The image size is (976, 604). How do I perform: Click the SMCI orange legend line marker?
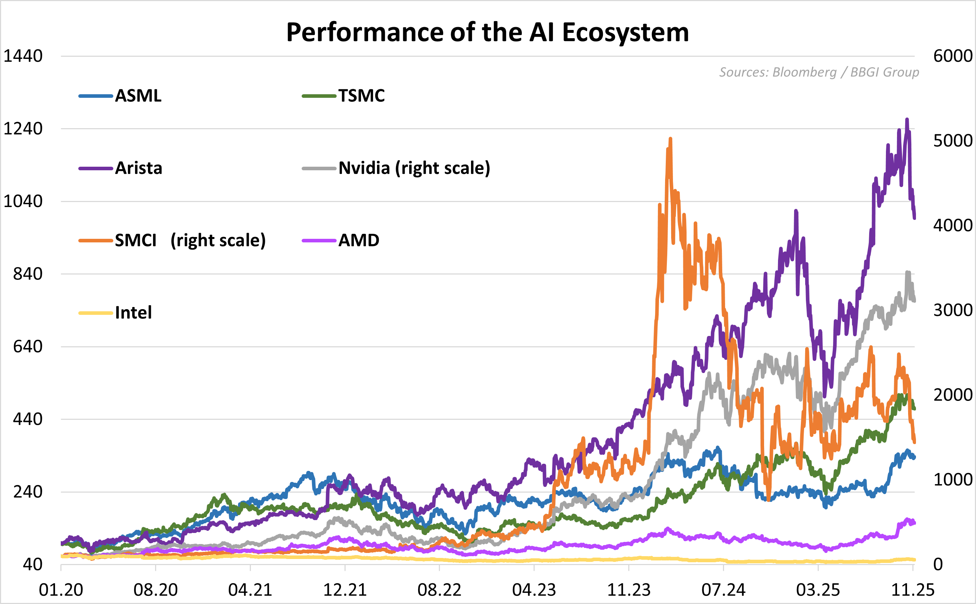coord(95,241)
